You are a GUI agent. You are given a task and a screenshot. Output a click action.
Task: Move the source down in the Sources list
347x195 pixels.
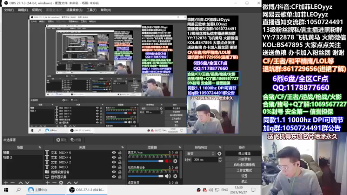click(76, 182)
